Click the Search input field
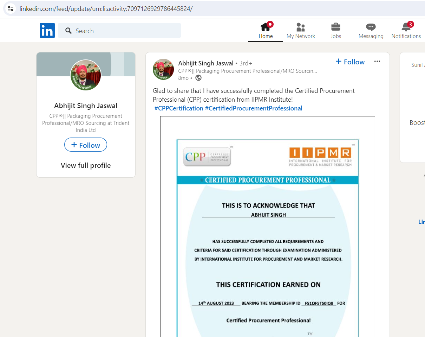Image resolution: width=425 pixels, height=337 pixels. click(x=119, y=31)
